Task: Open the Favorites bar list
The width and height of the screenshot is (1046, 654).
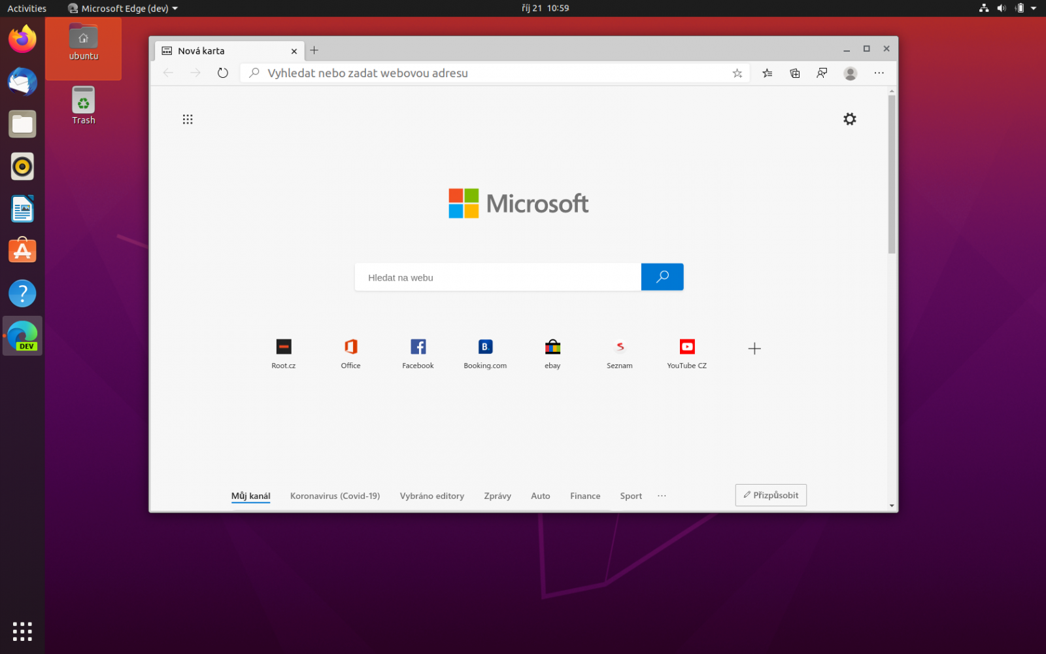Action: (x=767, y=73)
